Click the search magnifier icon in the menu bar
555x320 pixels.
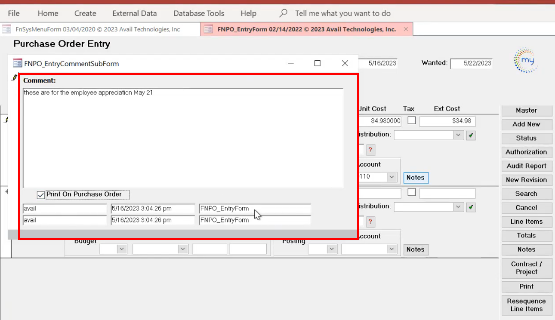[x=283, y=13]
